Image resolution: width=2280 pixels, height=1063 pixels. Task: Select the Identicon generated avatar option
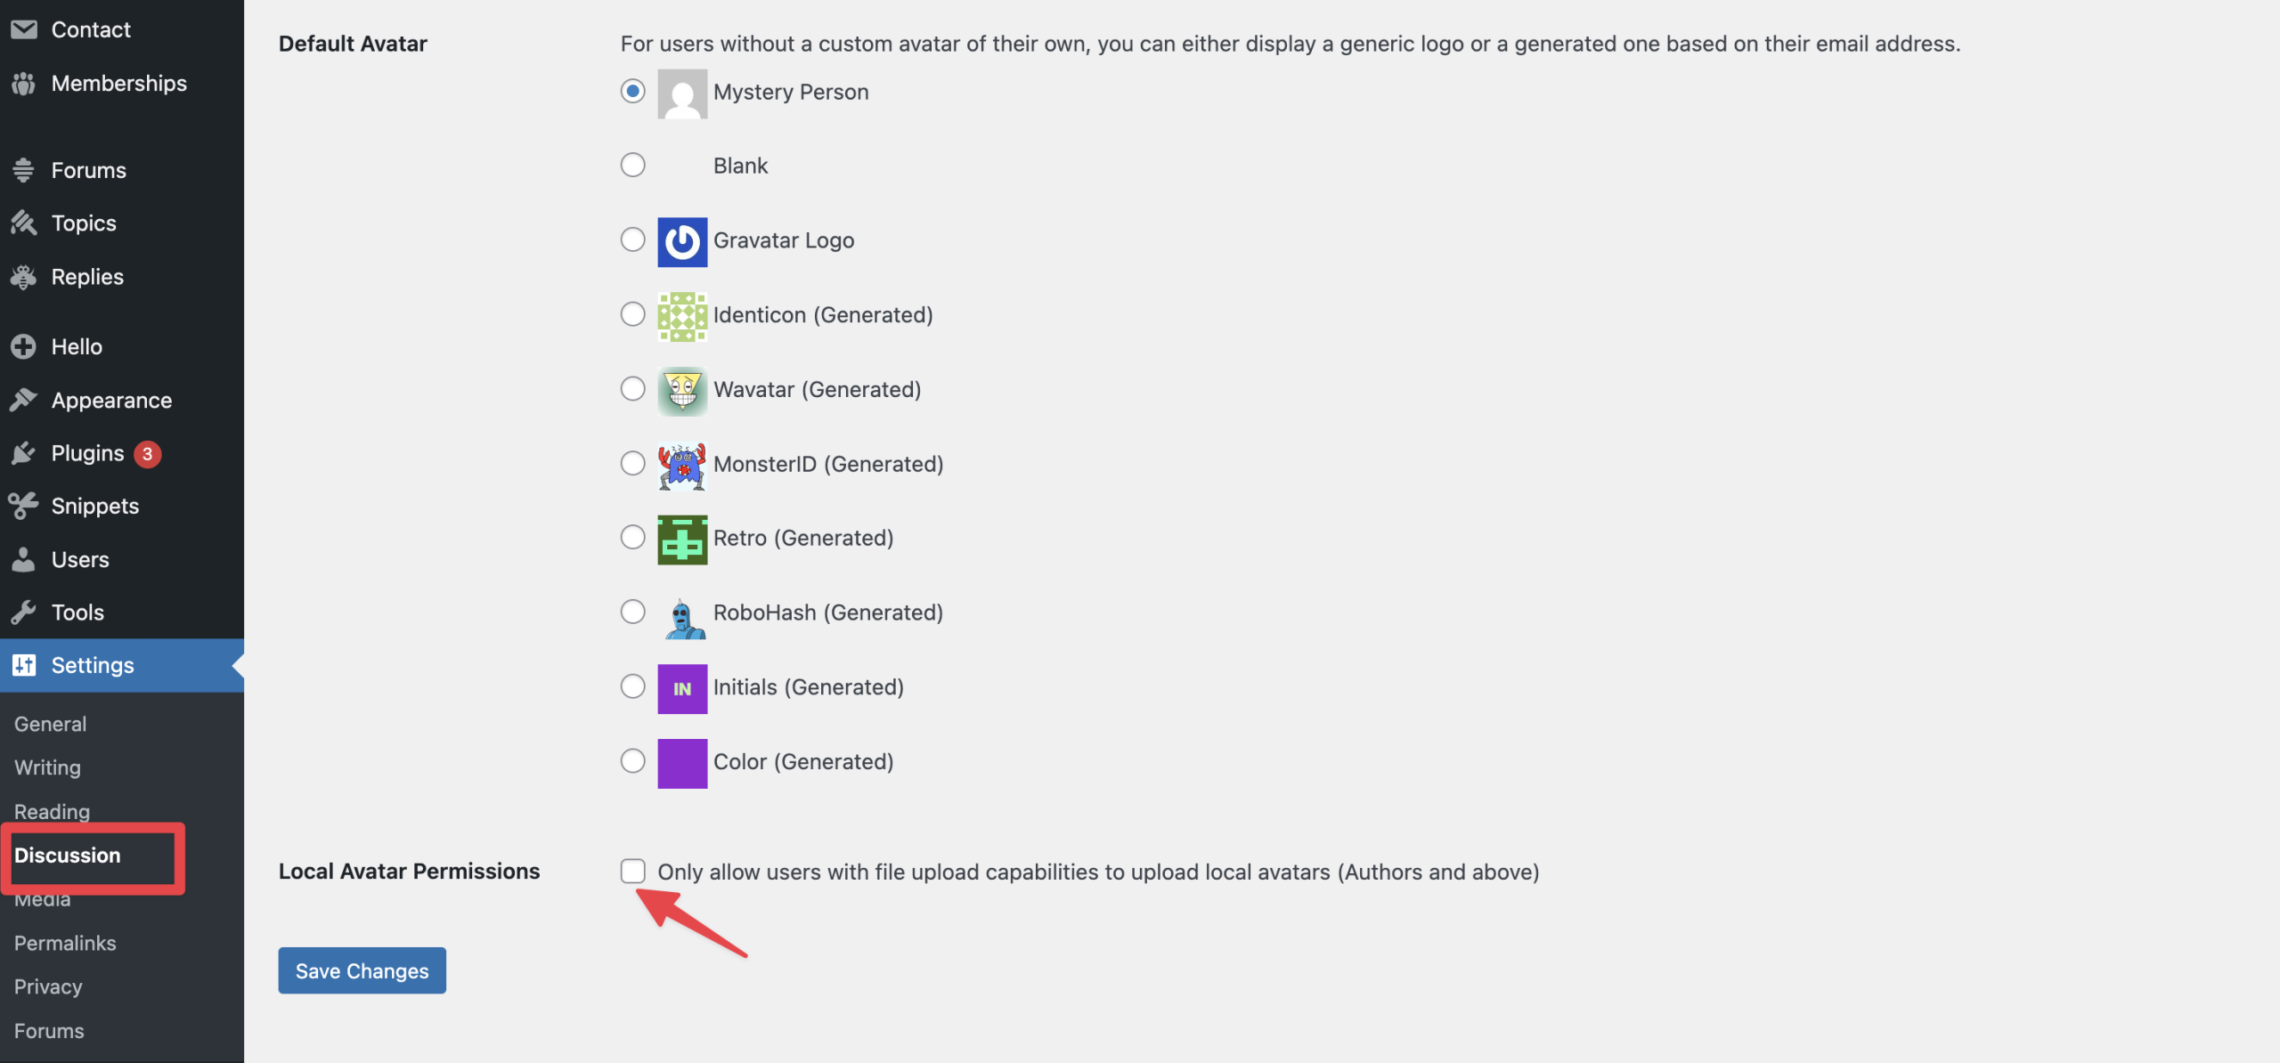click(632, 313)
